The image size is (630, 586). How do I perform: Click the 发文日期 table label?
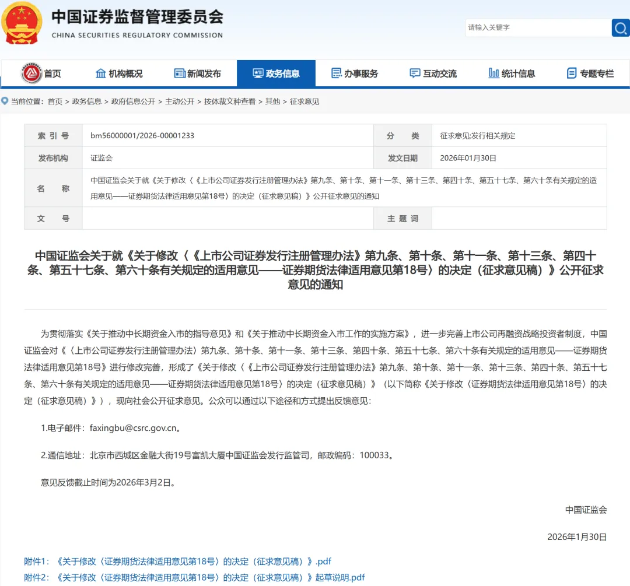pyautogui.click(x=402, y=158)
